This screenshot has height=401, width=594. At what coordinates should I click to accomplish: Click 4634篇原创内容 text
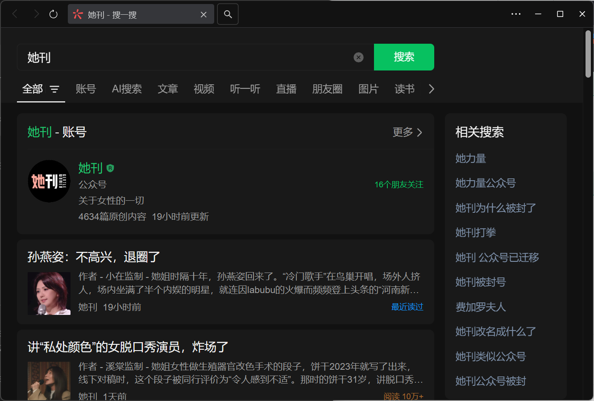pos(112,217)
